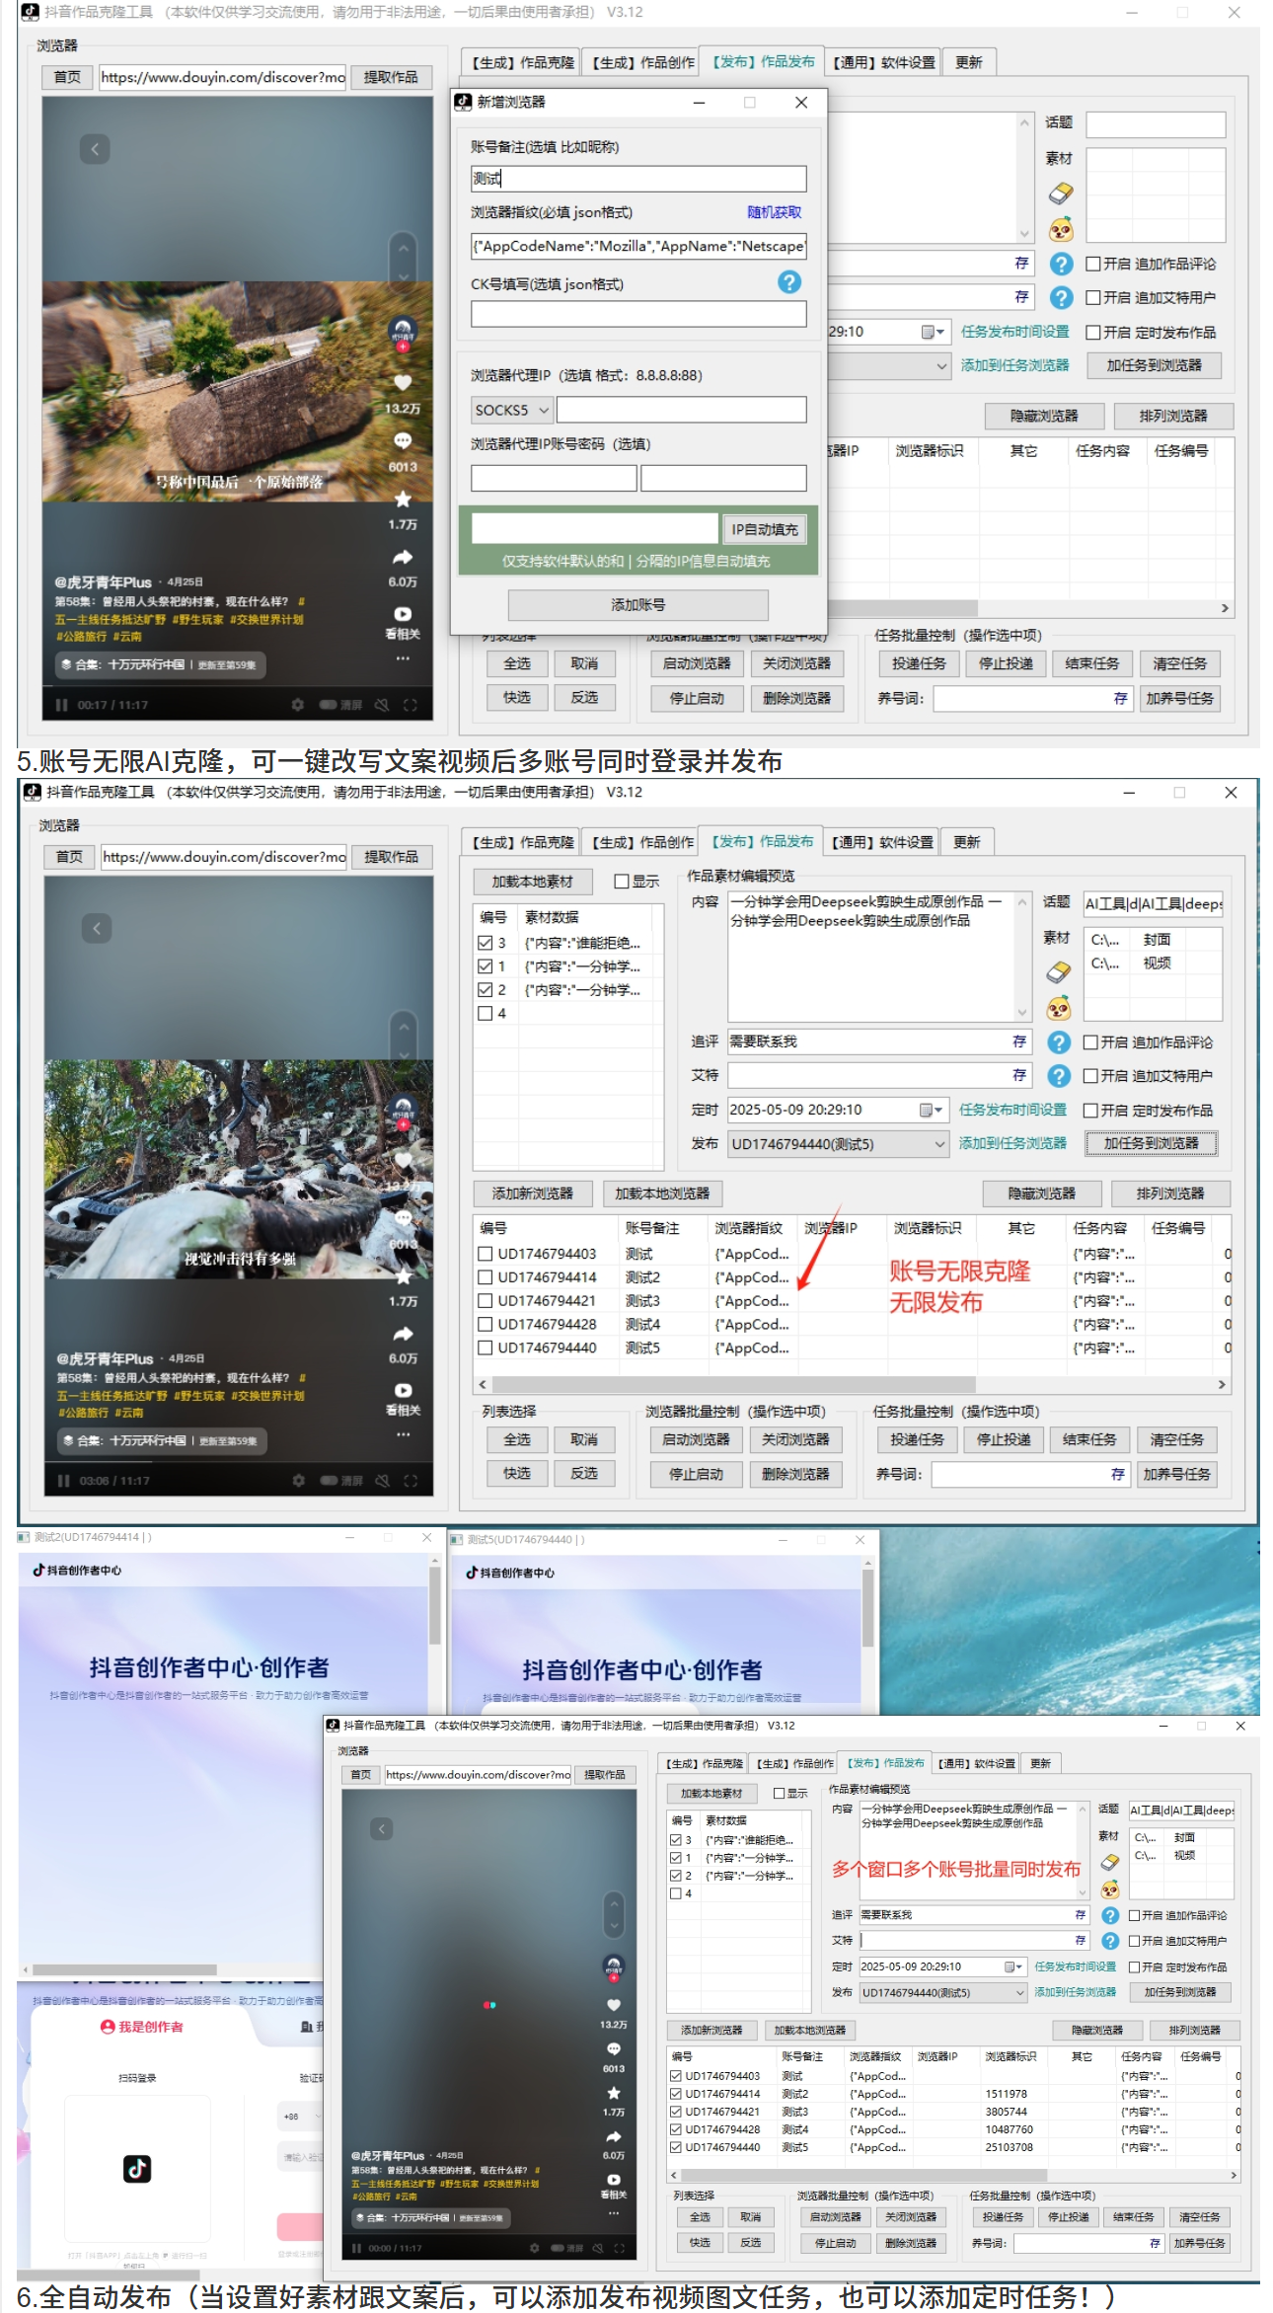Open settings gear in player at 03:06
The height and width of the screenshot is (2313, 1273).
pyautogui.click(x=299, y=1481)
